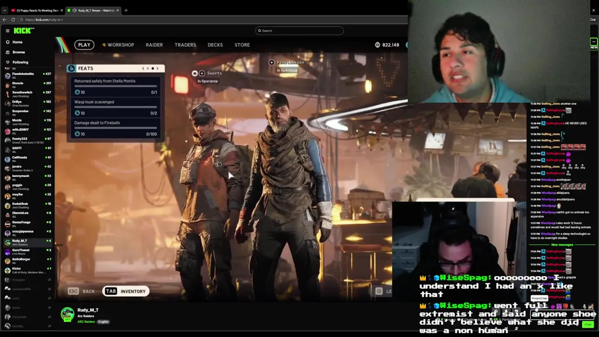Open iDuncle channel in sidebar

[x=28, y=84]
